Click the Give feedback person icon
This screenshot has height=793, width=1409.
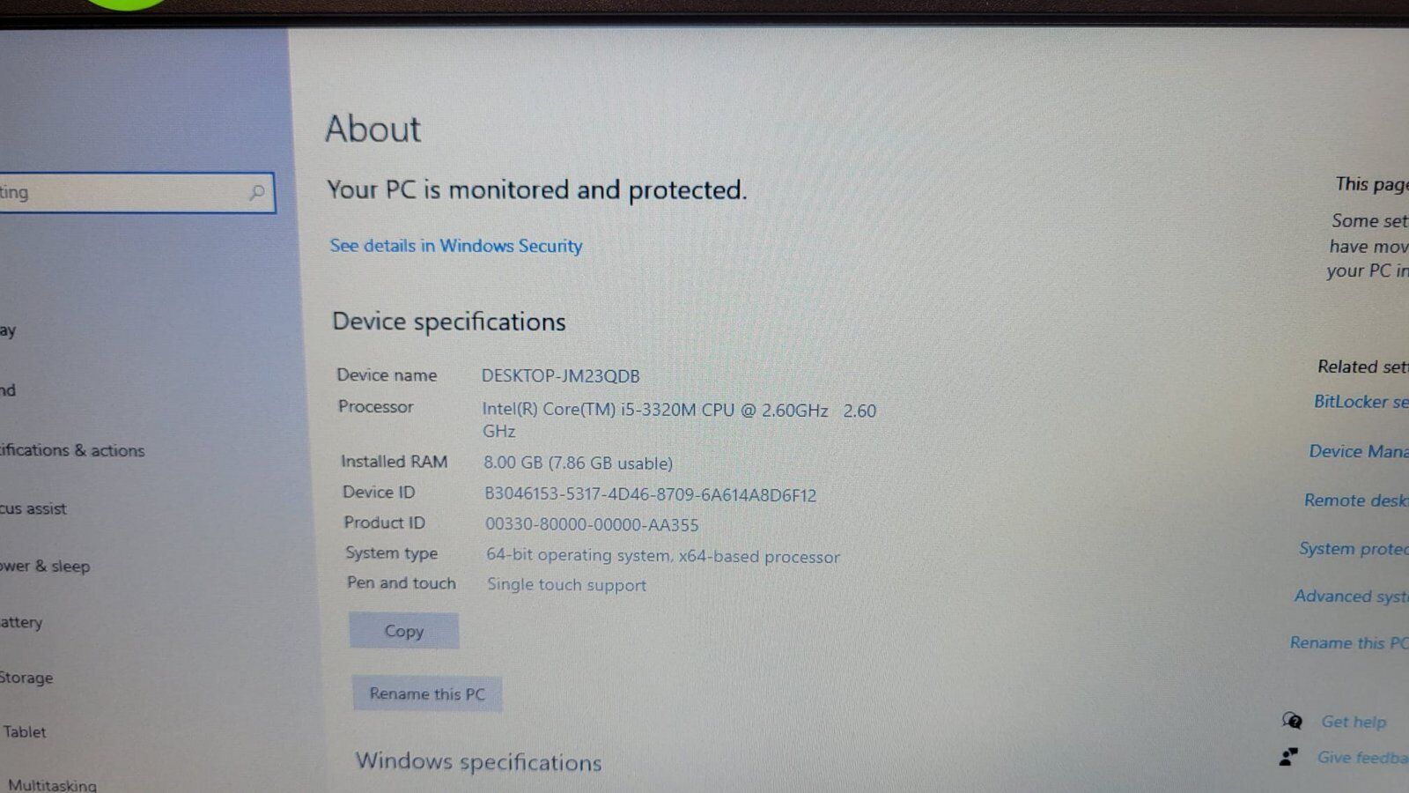(x=1288, y=757)
